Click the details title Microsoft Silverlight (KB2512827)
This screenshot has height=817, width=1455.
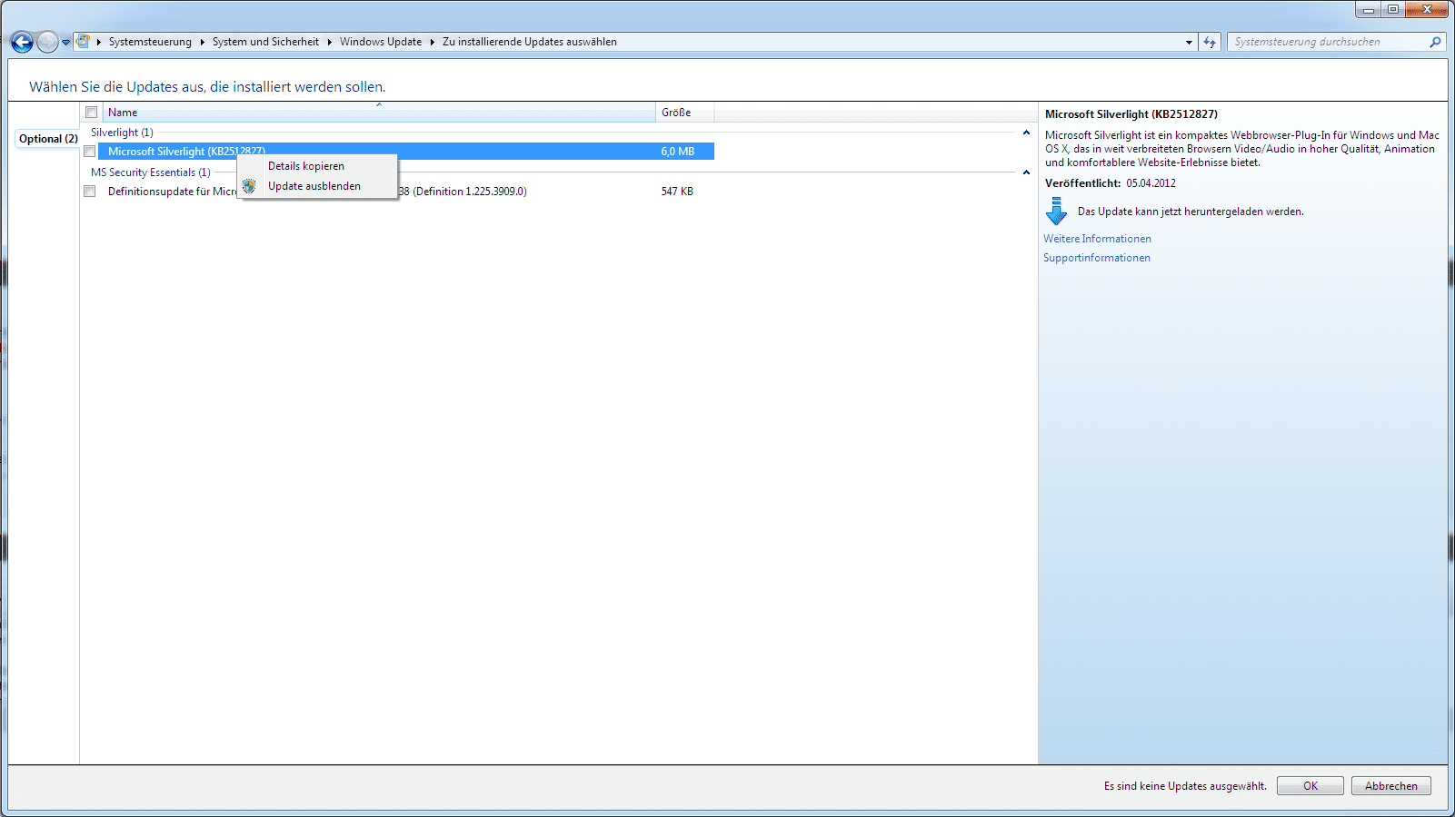point(1131,114)
